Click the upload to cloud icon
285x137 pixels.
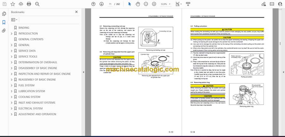(21, 4)
